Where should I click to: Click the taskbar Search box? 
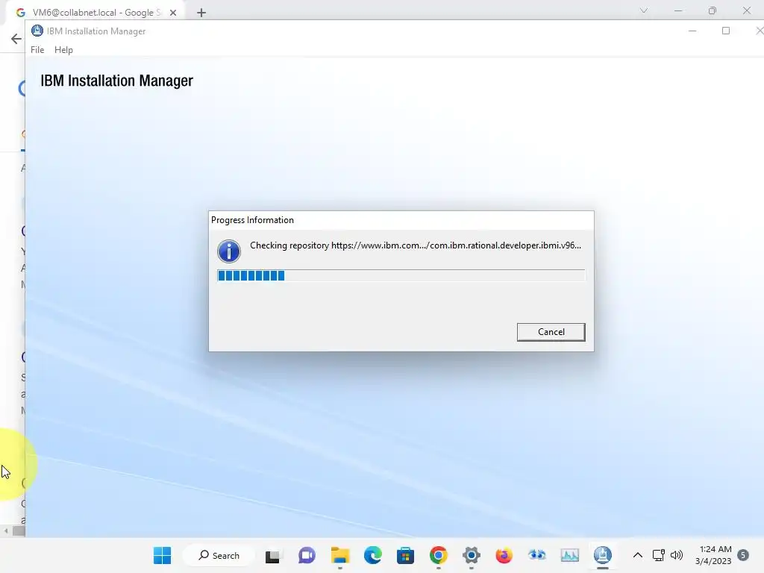click(x=219, y=555)
